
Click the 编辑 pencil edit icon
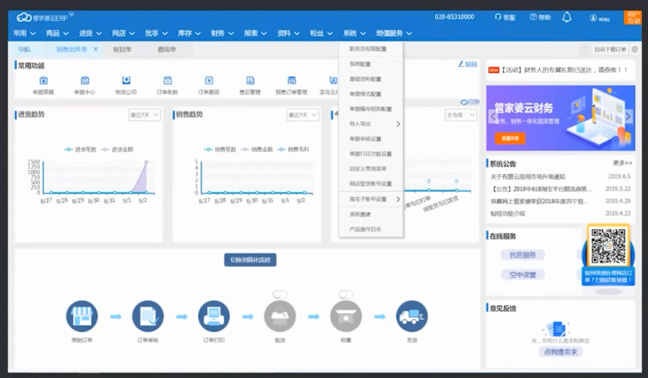(461, 64)
